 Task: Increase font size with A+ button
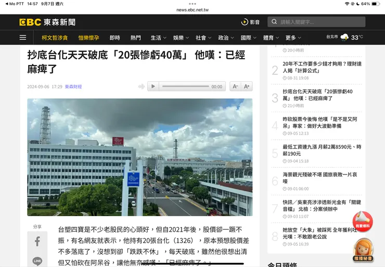(247, 86)
